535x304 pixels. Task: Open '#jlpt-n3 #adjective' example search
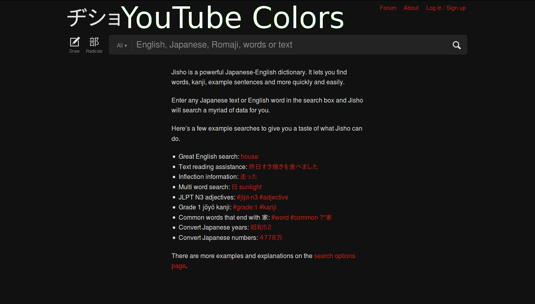click(x=263, y=198)
